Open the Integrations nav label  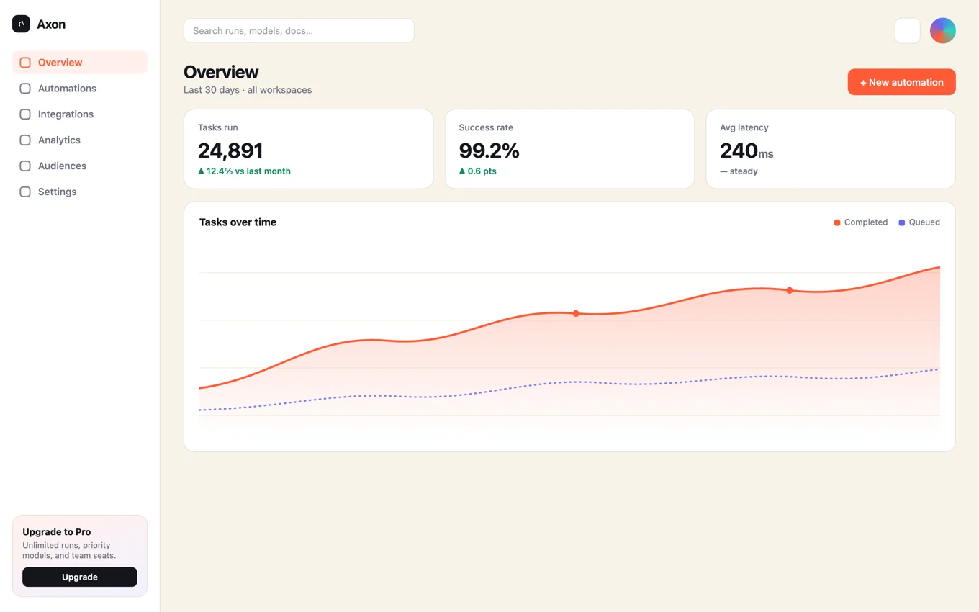click(66, 114)
